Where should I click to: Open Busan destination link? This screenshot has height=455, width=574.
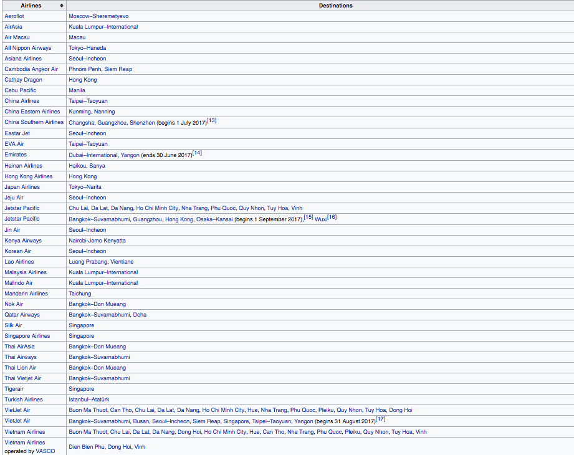pos(141,422)
